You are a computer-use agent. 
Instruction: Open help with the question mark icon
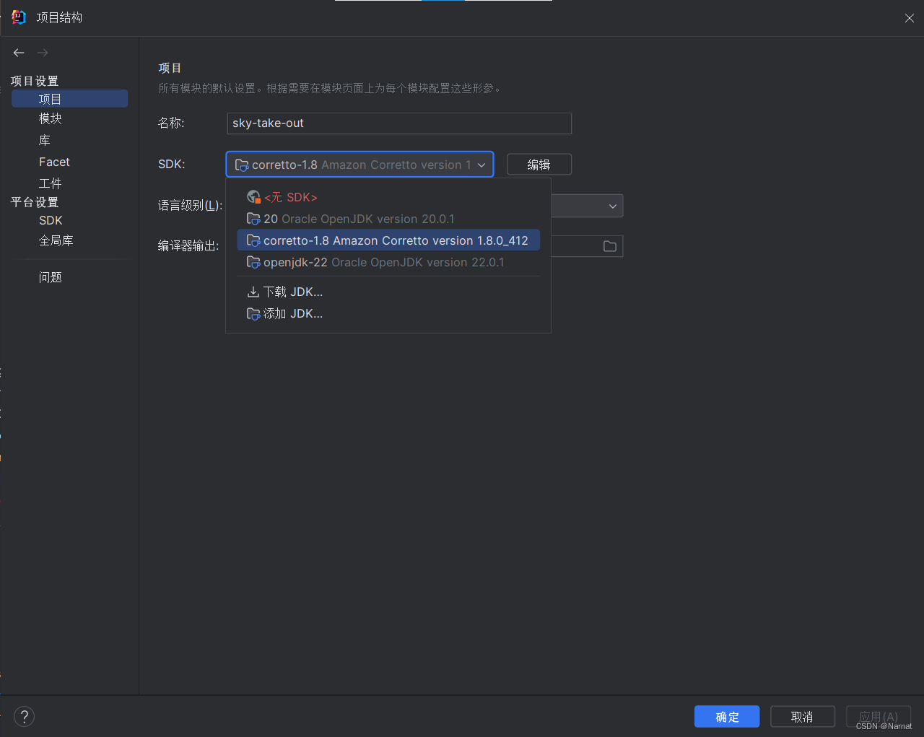(x=25, y=716)
